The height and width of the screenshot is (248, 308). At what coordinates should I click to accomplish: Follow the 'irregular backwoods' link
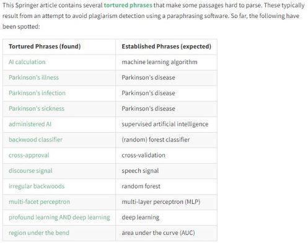(x=37, y=186)
